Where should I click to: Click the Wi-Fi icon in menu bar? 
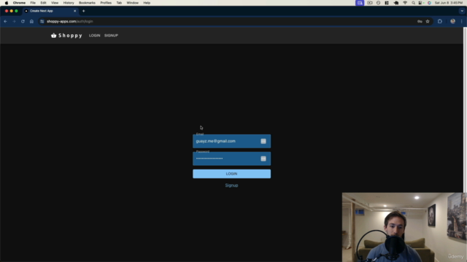tap(405, 3)
